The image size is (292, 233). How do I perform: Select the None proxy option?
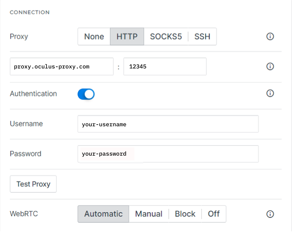(94, 36)
